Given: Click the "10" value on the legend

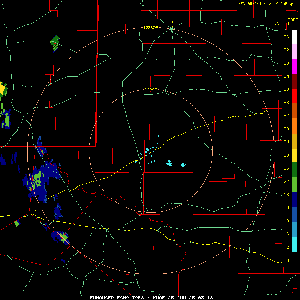Looking at the screenshot, I should (286, 221).
